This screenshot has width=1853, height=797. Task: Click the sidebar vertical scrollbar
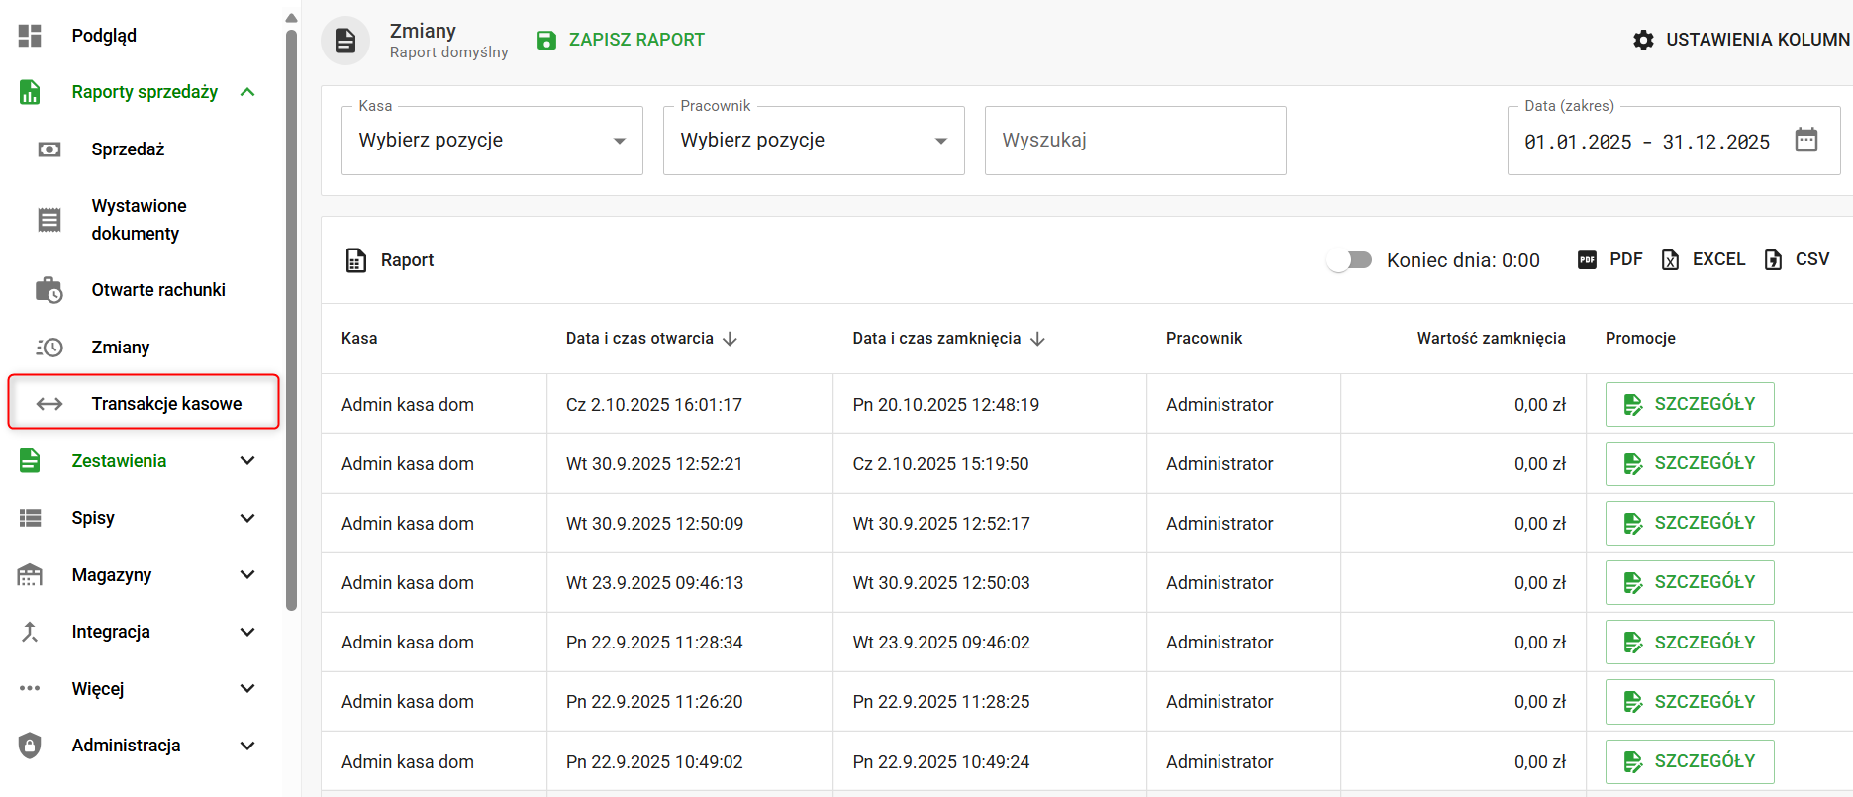291,317
